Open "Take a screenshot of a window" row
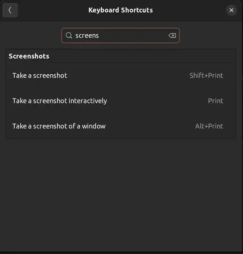The image size is (243, 254). click(x=121, y=126)
